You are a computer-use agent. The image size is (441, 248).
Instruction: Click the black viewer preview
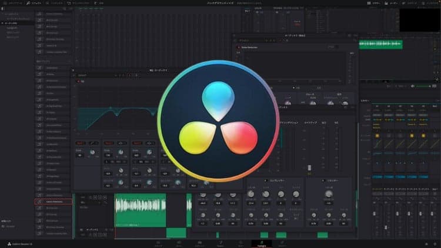419,20
